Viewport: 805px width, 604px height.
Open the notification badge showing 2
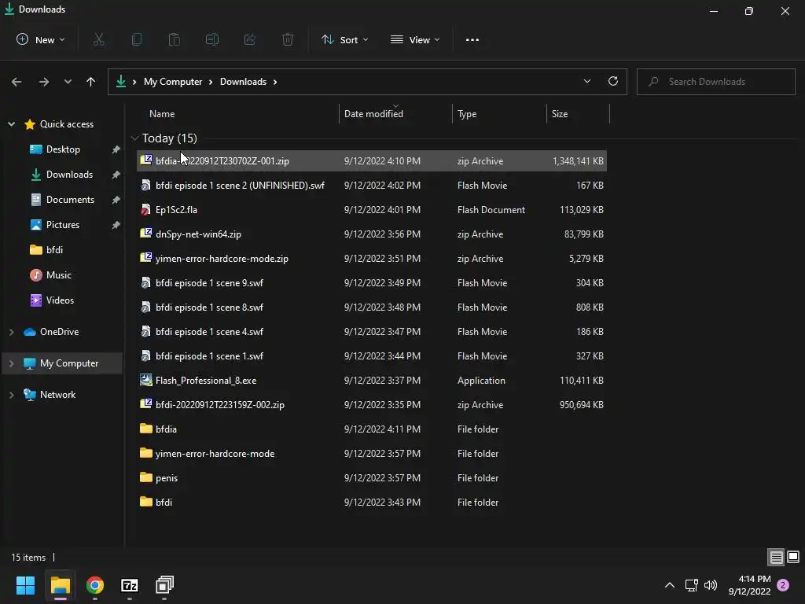tap(783, 585)
